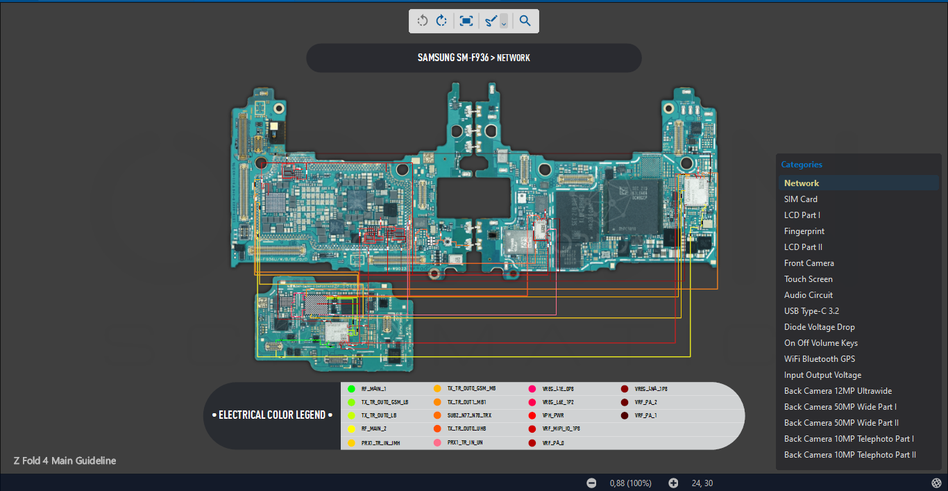Image resolution: width=948 pixels, height=491 pixels.
Task: Click the PRX1_TR_IN_JMH legend dot
Action: pyautogui.click(x=351, y=442)
